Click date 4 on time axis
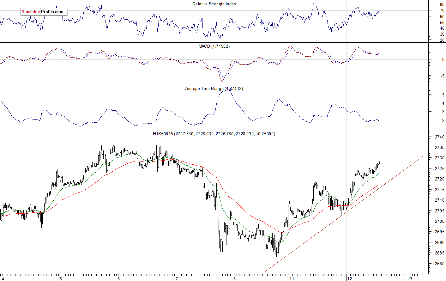 point(3,279)
